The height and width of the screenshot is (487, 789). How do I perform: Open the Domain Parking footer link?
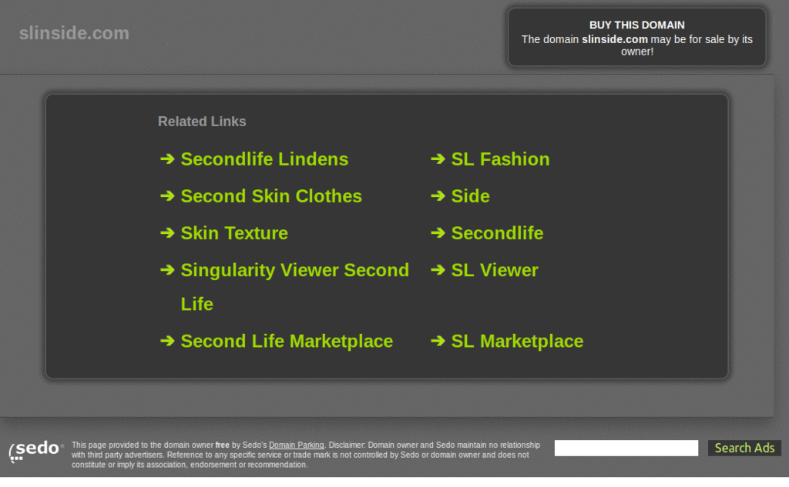coord(297,445)
